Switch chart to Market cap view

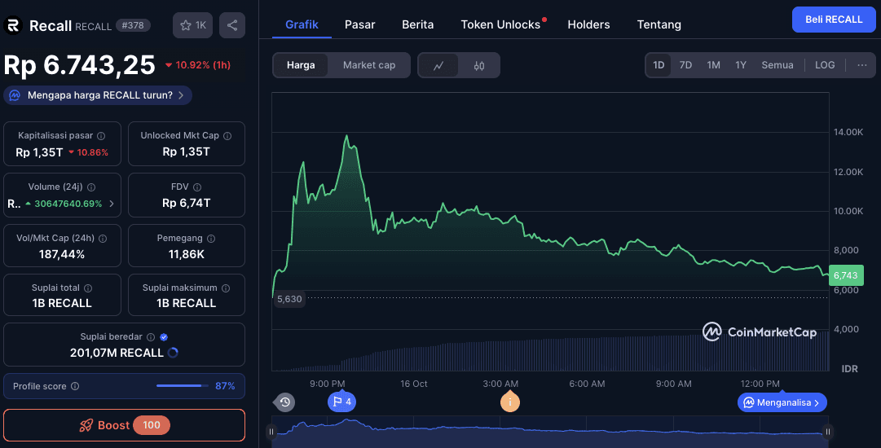tap(368, 65)
